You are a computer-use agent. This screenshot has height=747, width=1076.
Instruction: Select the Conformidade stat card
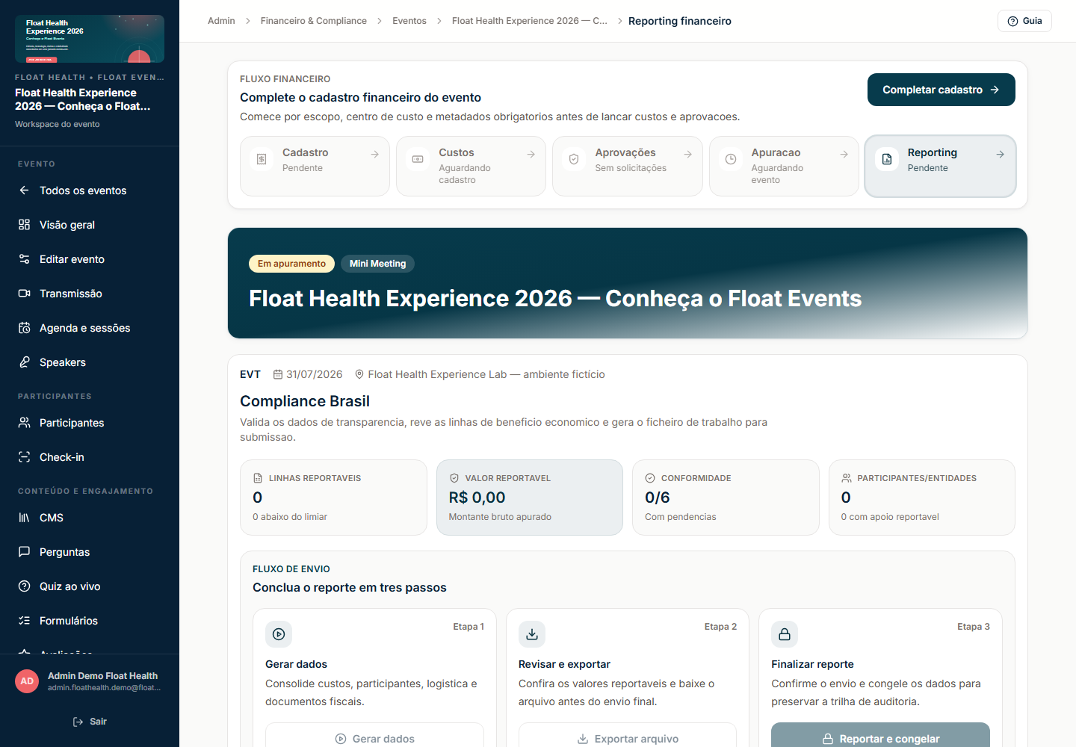click(x=726, y=498)
